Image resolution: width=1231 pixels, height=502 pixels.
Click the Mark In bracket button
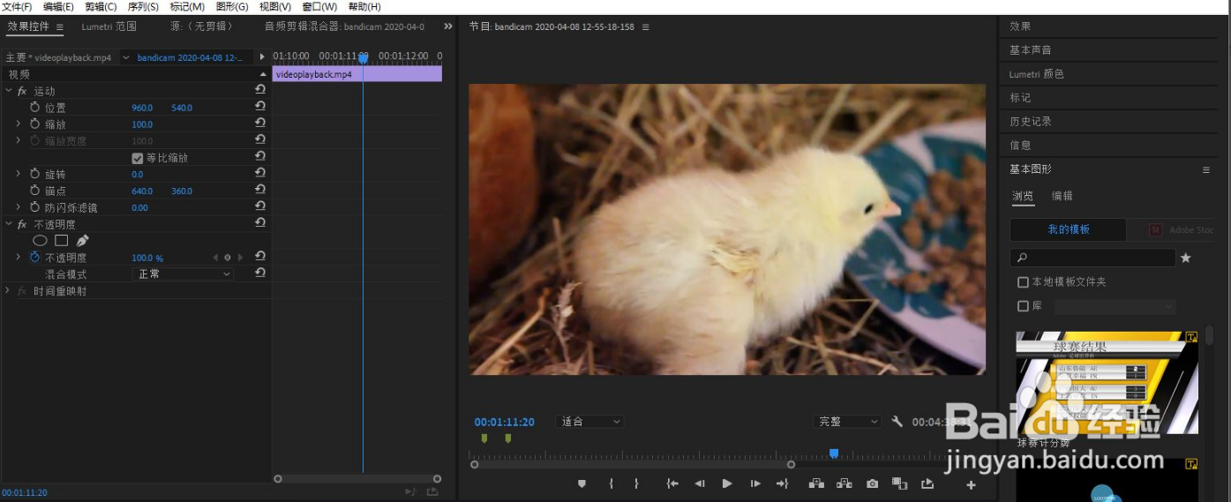(611, 483)
